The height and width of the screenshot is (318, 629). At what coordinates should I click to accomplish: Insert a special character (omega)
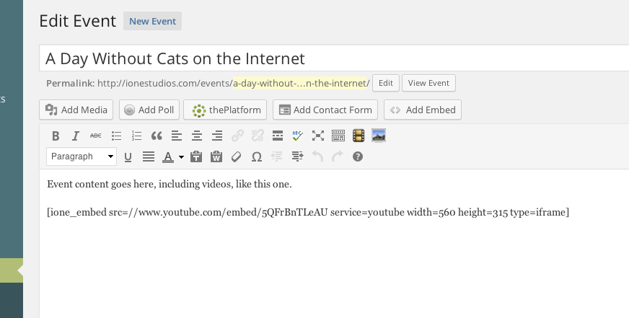pyautogui.click(x=256, y=156)
